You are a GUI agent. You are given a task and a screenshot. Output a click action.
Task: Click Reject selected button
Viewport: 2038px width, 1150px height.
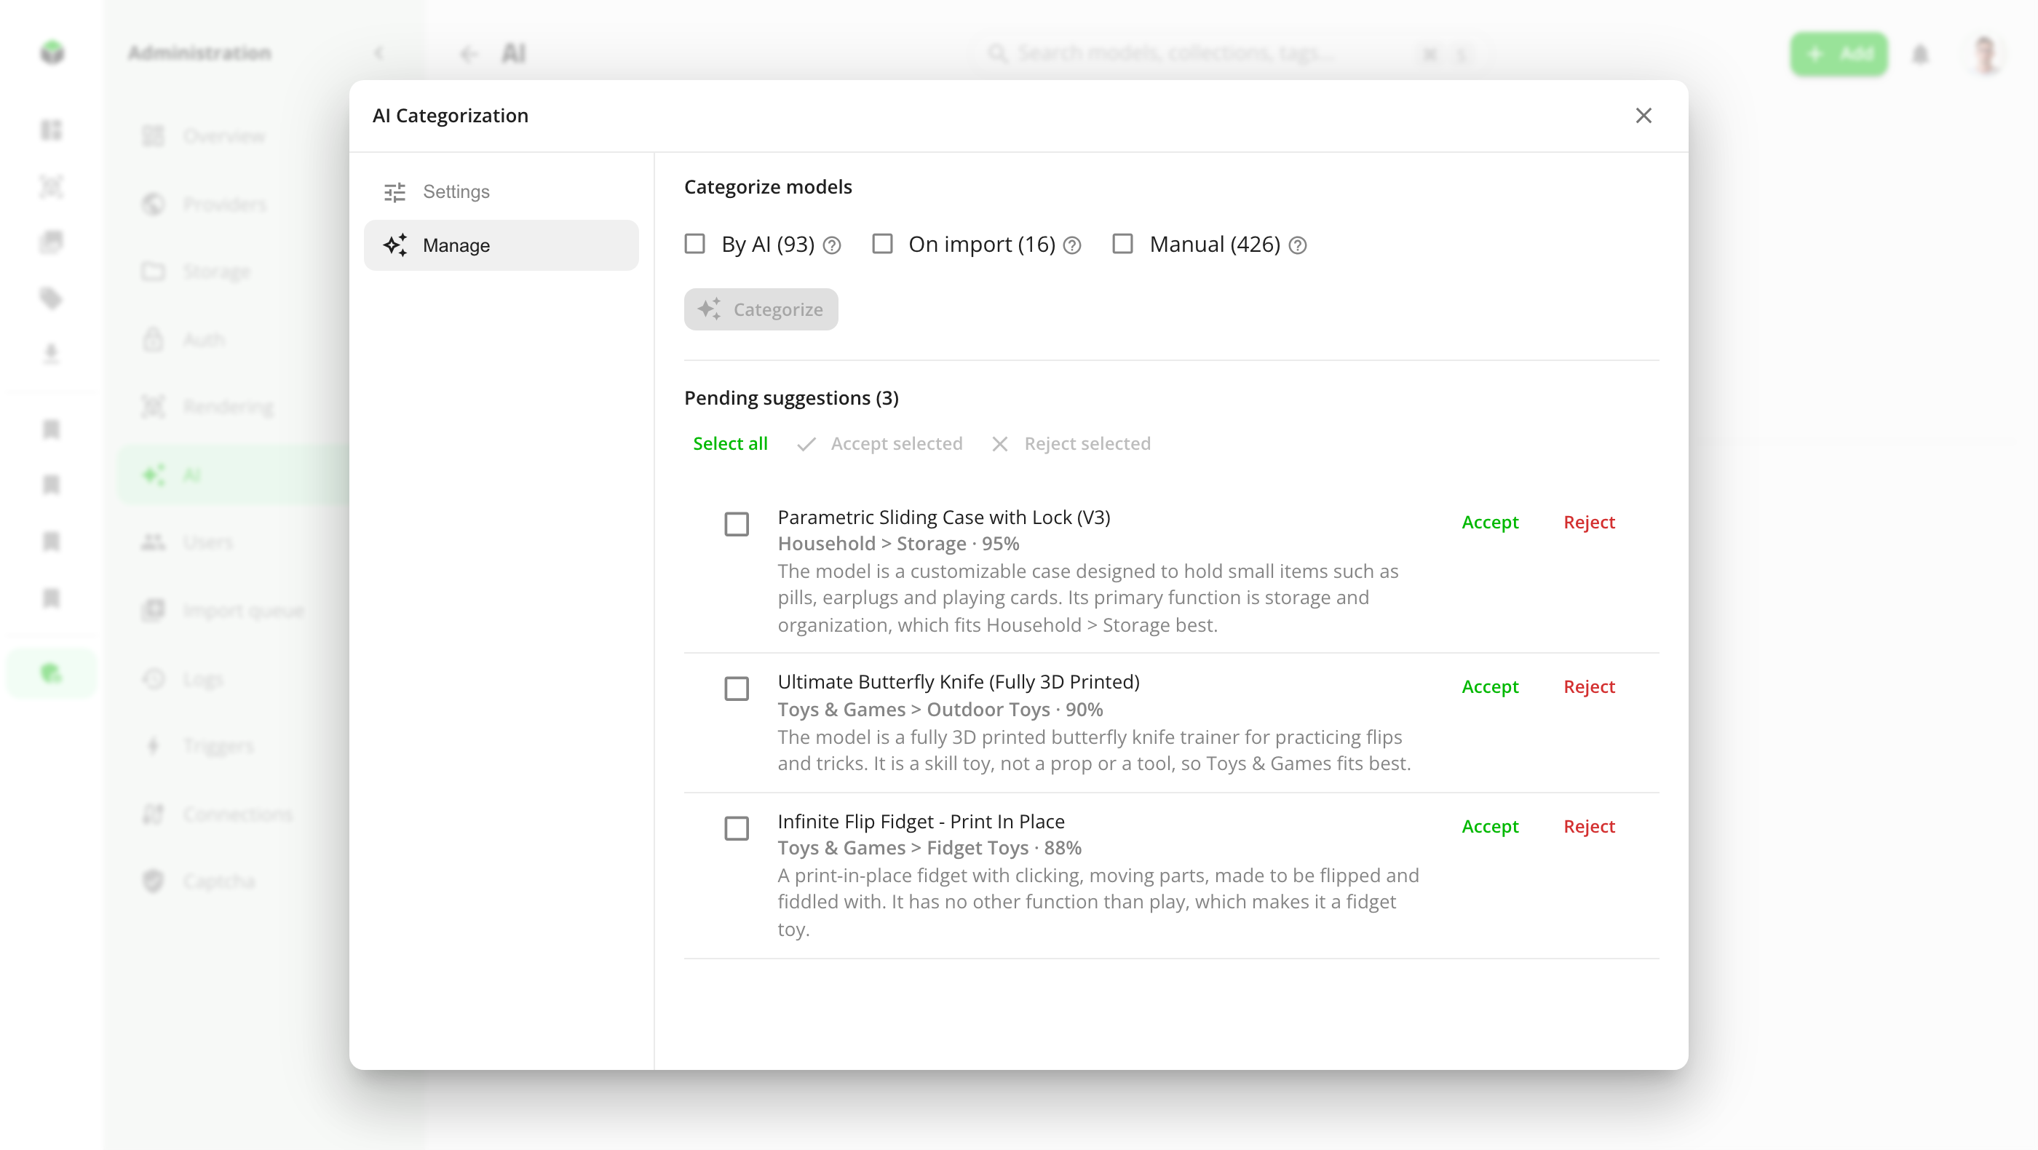click(1071, 444)
